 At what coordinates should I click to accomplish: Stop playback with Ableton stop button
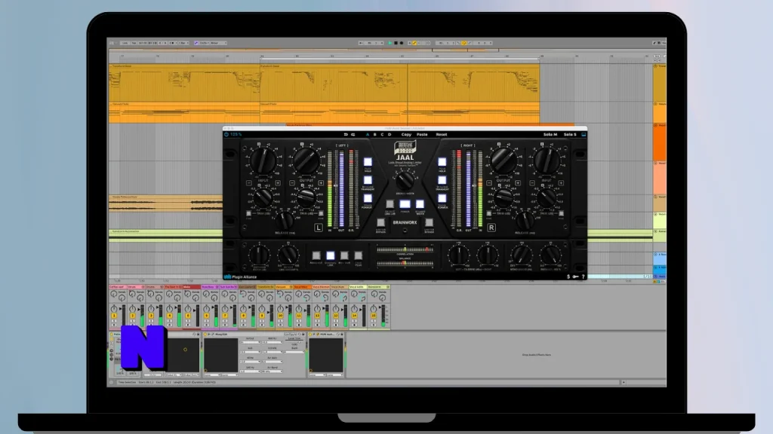coord(396,43)
